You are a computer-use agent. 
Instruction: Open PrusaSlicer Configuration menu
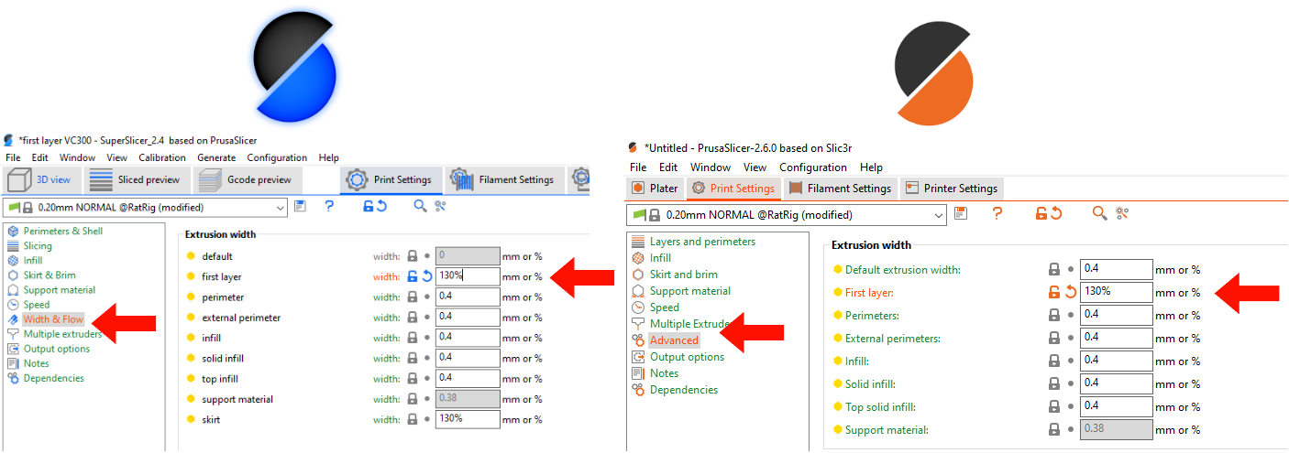[813, 167]
